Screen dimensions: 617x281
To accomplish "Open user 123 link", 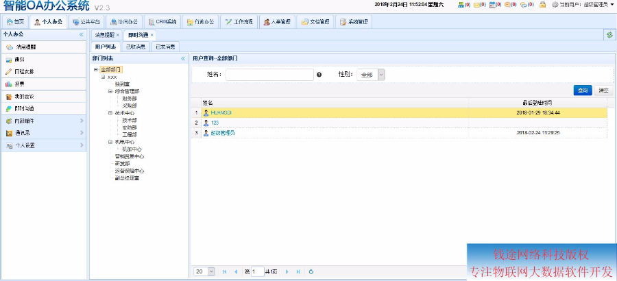I will point(215,123).
